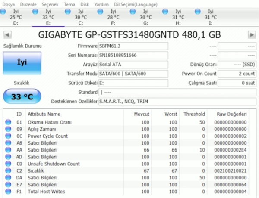Click the Worst column header

171,114
